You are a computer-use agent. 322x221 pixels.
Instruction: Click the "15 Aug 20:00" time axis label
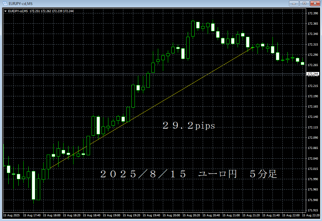pyautogui.click(x=172, y=215)
